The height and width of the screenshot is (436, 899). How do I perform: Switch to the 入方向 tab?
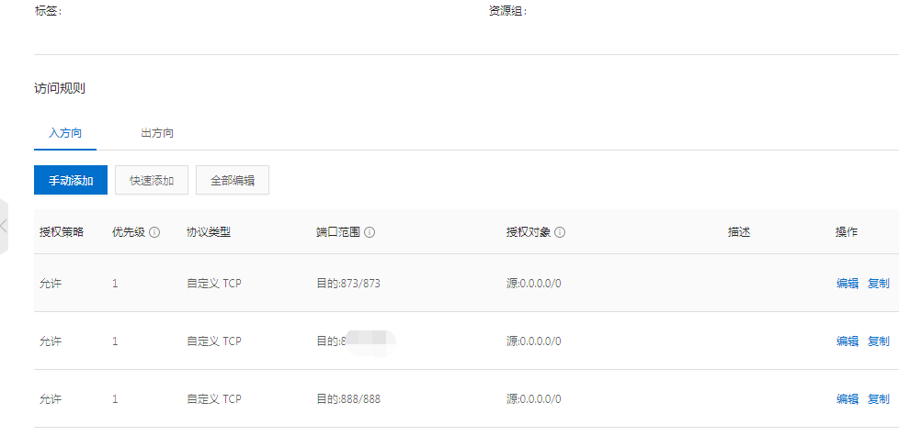pyautogui.click(x=64, y=133)
